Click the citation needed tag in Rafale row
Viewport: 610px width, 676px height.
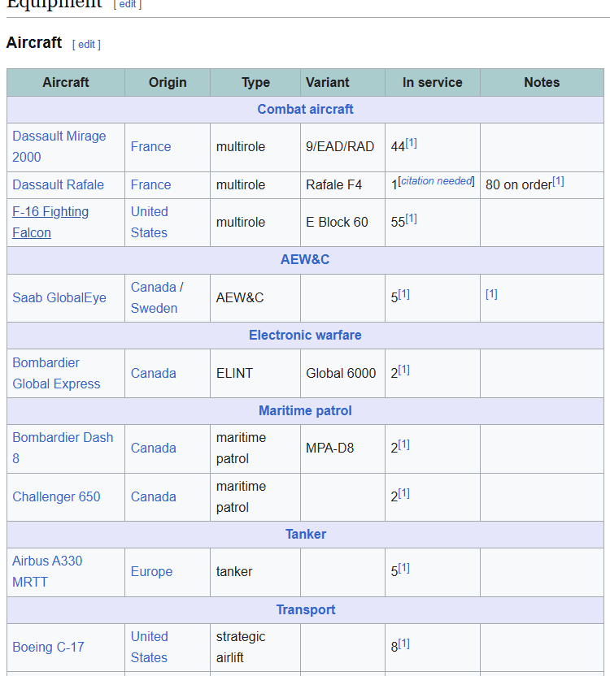tap(437, 181)
